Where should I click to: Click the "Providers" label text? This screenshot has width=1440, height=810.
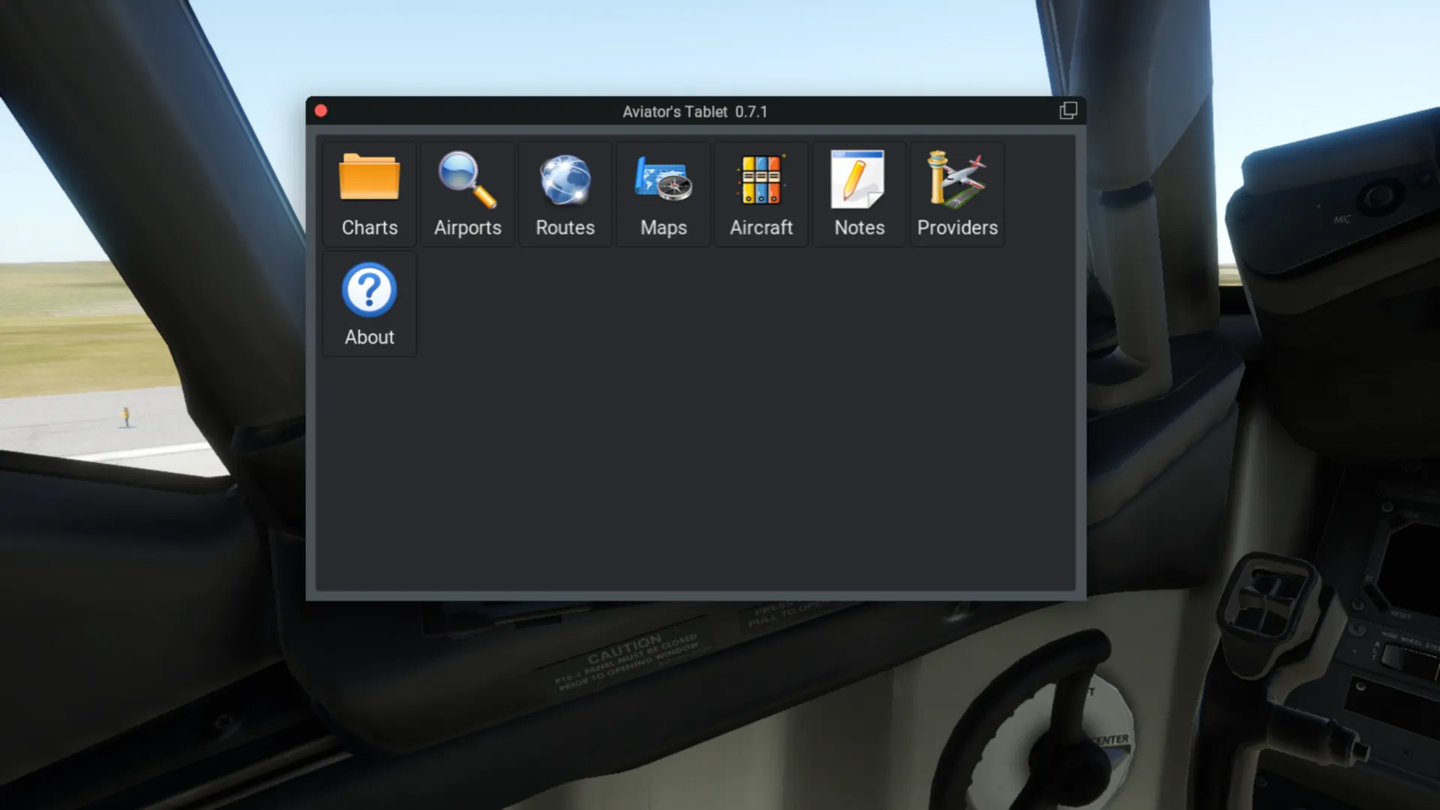point(957,227)
